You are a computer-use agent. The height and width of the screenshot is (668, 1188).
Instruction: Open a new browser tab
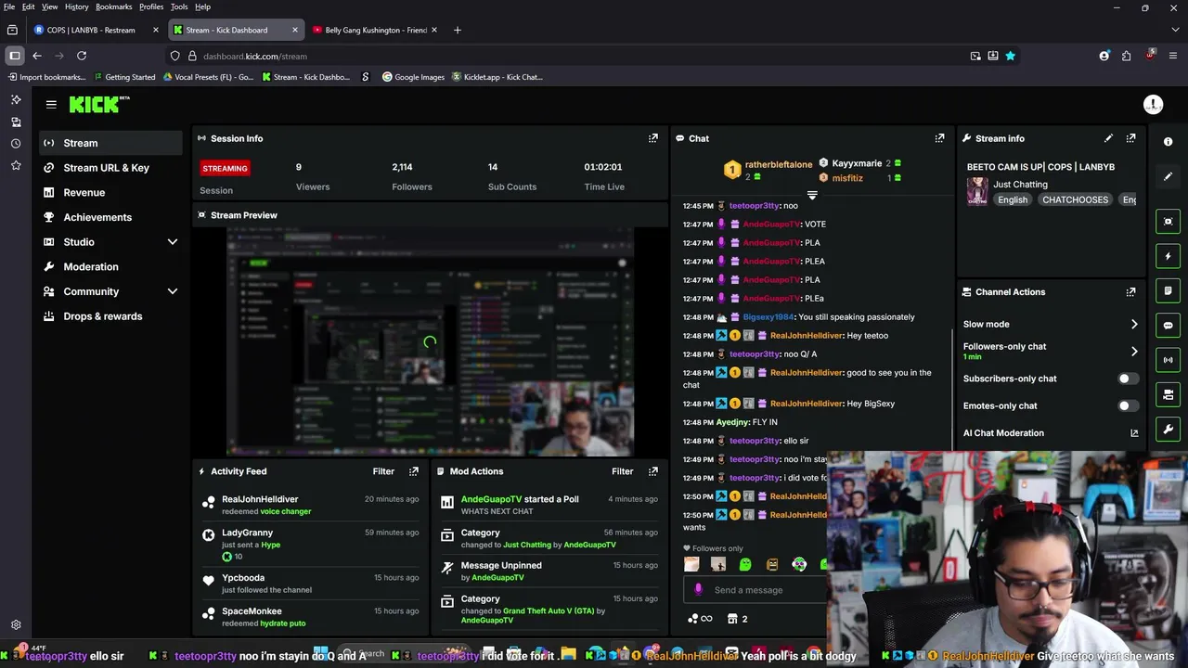click(457, 30)
